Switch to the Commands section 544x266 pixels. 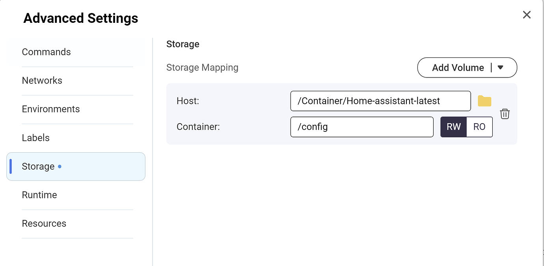coord(46,52)
